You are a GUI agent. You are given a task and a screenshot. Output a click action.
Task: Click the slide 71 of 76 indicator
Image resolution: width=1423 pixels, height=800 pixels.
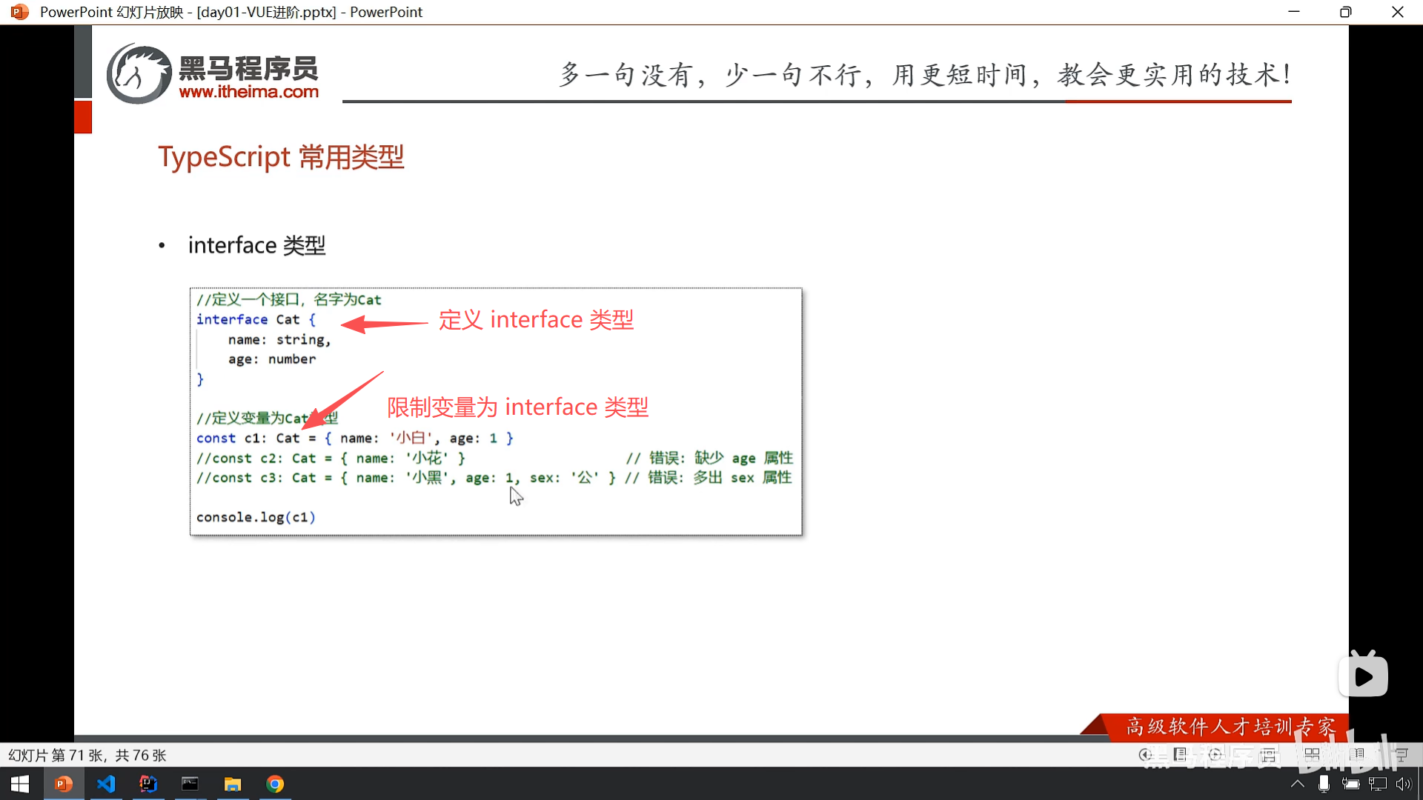click(x=87, y=755)
